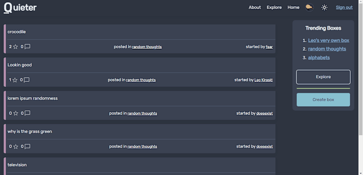Open random thoughts box from lorem ipsum post
This screenshot has height=175, width=363.
(142, 113)
